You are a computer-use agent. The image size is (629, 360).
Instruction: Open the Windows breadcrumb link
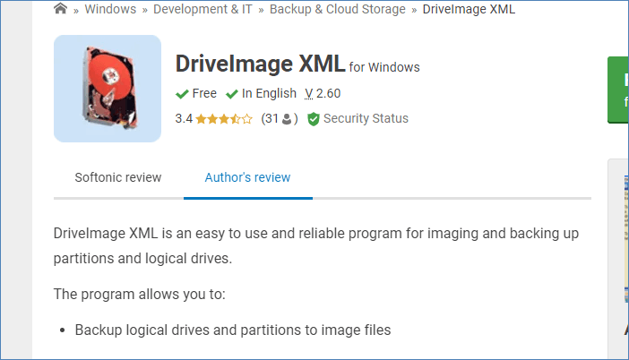(x=110, y=9)
